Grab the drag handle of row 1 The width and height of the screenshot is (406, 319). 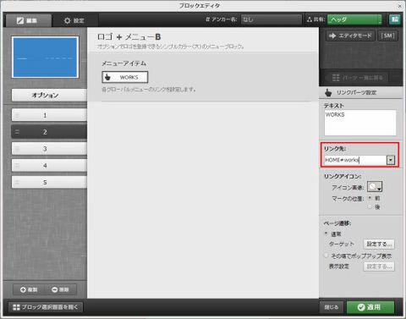pyautogui.click(x=17, y=115)
